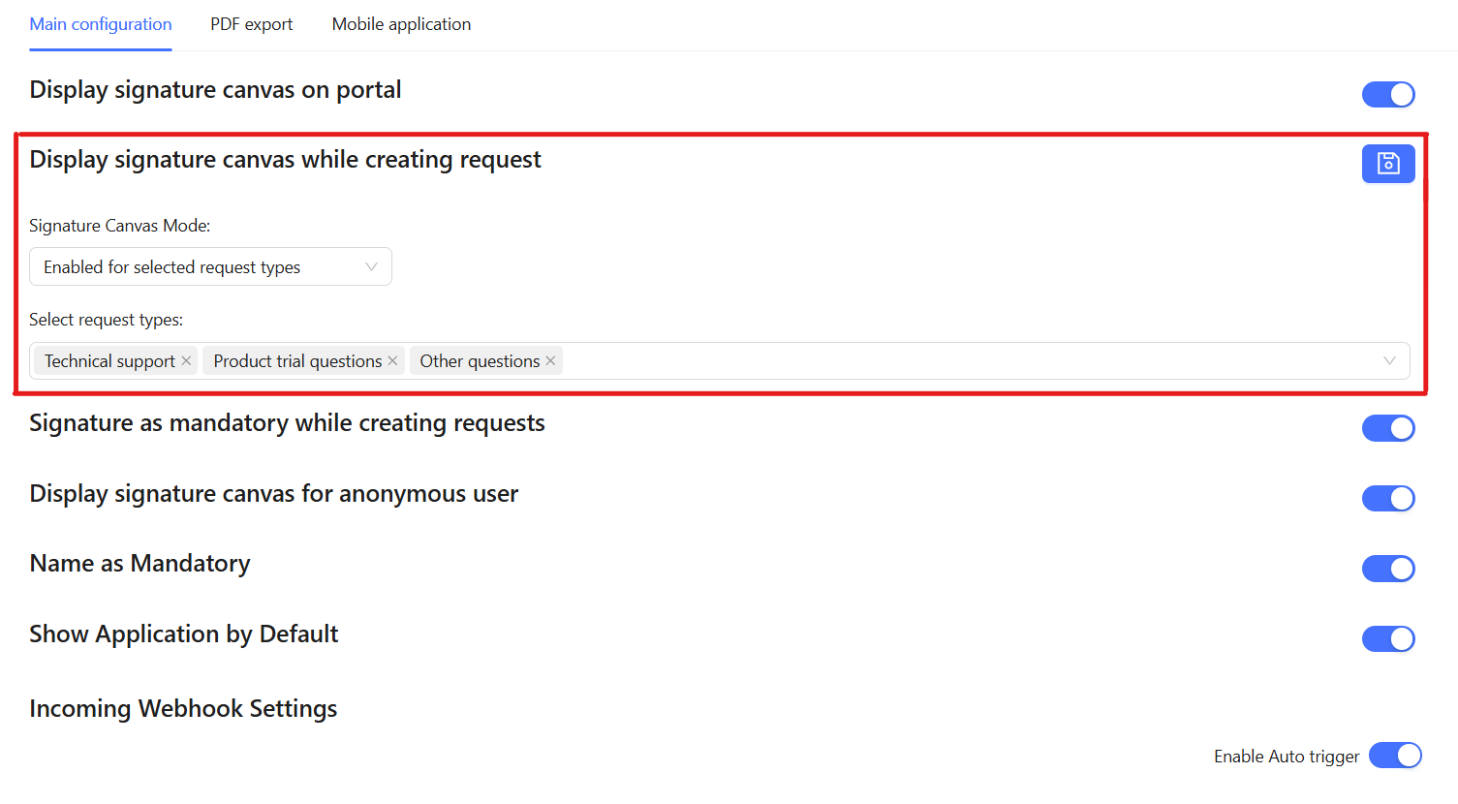Image resolution: width=1458 pixels, height=804 pixels.
Task: Remove the Product trial questions tag
Action: (392, 361)
